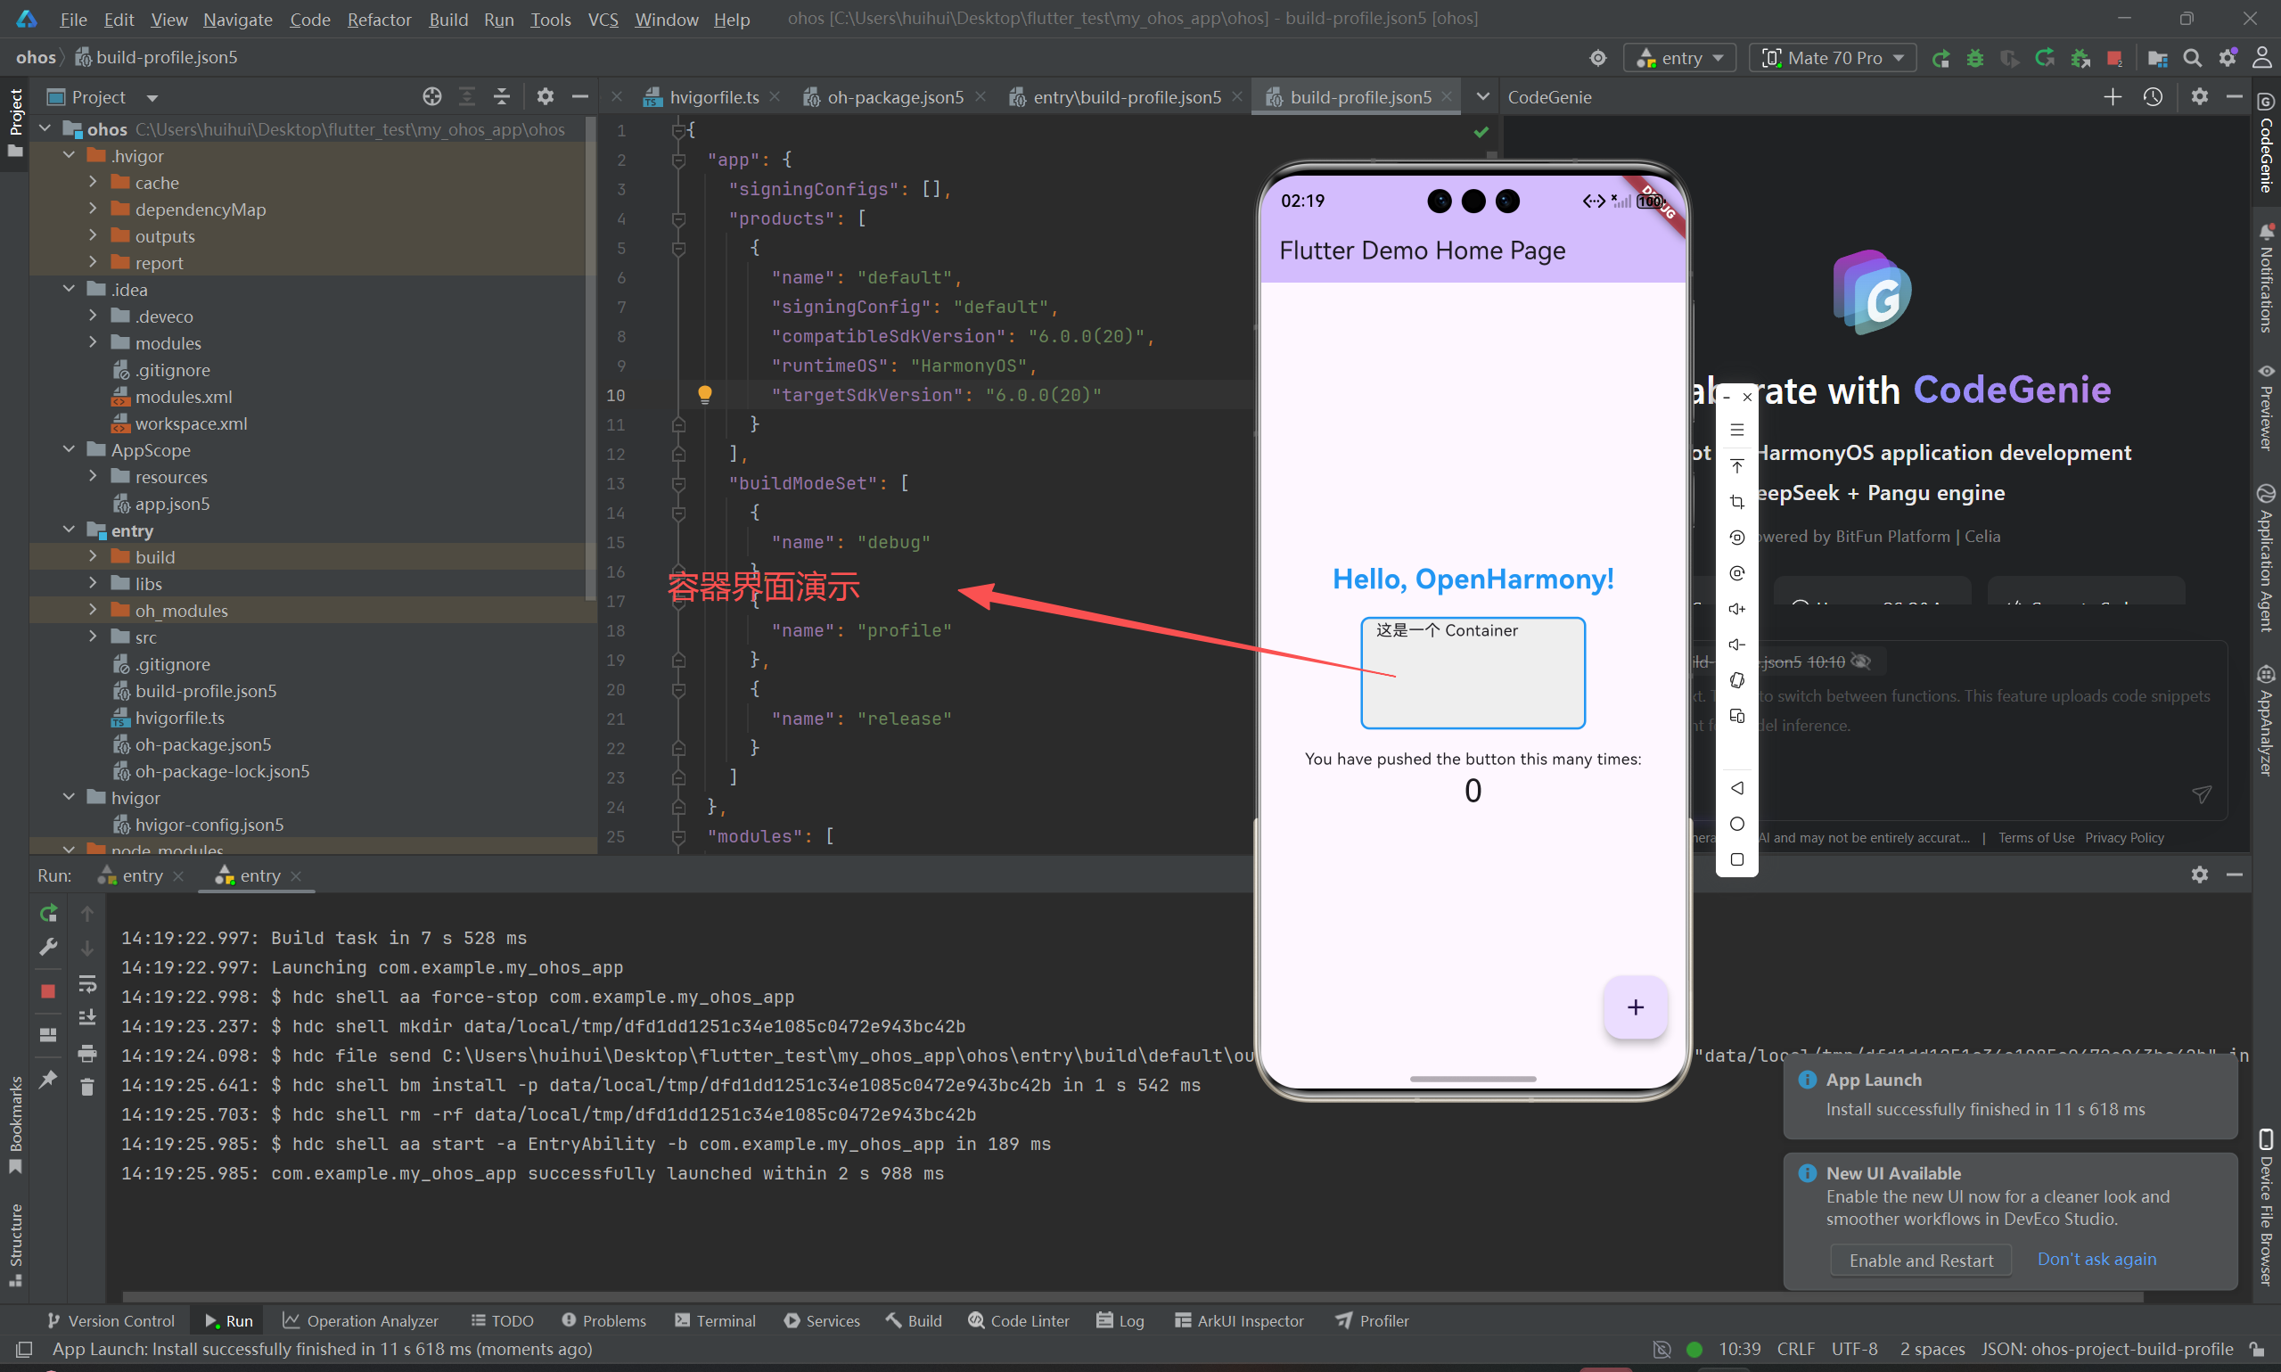This screenshot has width=2281, height=1372.
Task: Open the Mate 70 Pro device dropdown
Action: (x=1832, y=58)
